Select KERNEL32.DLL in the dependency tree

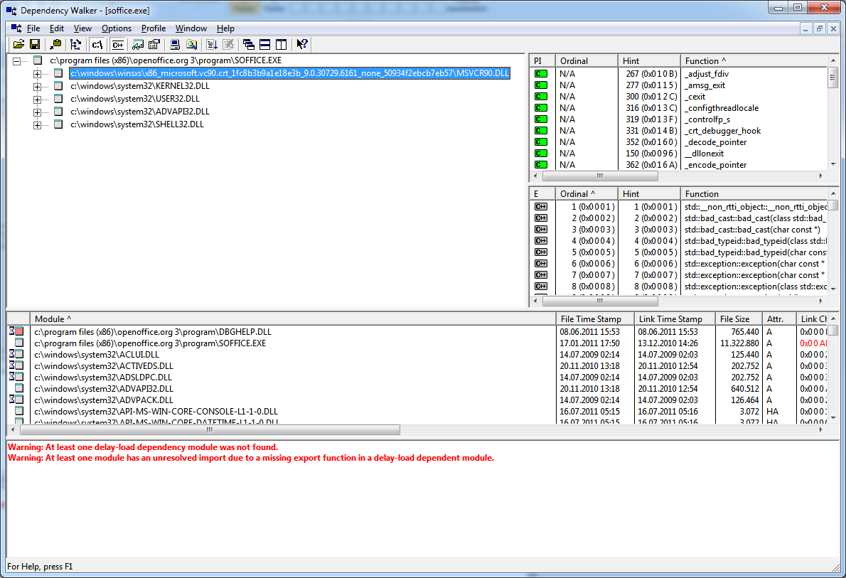click(140, 86)
